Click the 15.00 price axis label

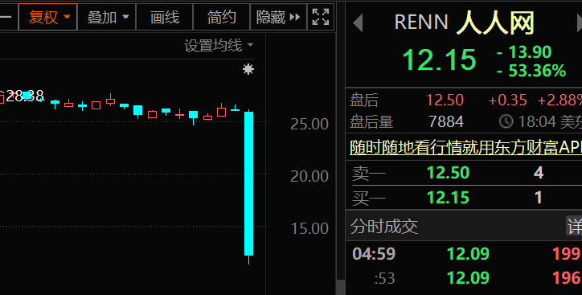309,228
